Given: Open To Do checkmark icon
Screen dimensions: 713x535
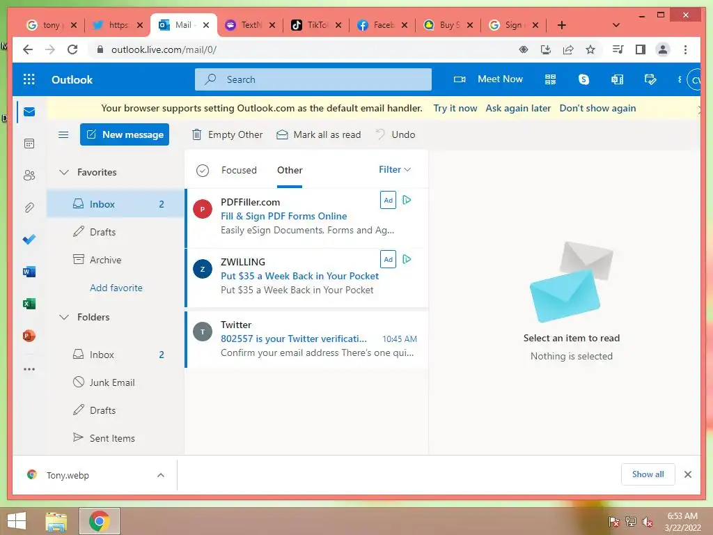Looking at the screenshot, I should tap(29, 240).
